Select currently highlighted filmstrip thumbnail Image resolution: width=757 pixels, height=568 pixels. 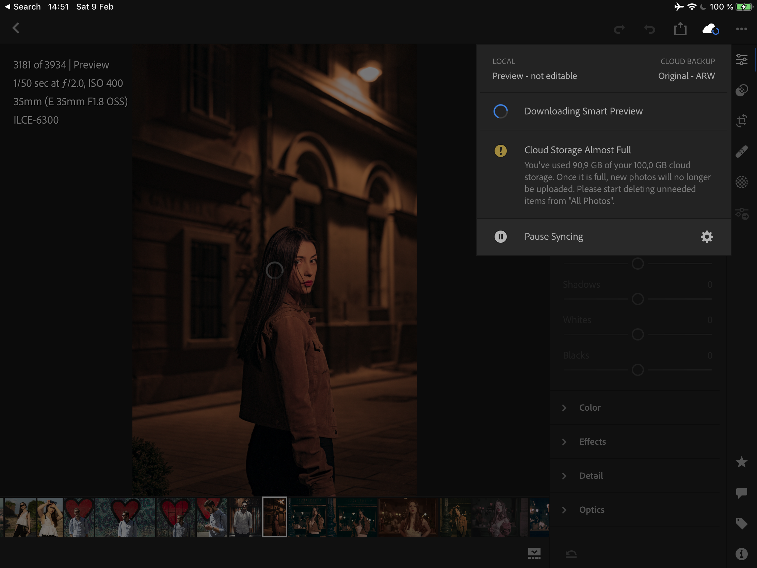pyautogui.click(x=274, y=517)
